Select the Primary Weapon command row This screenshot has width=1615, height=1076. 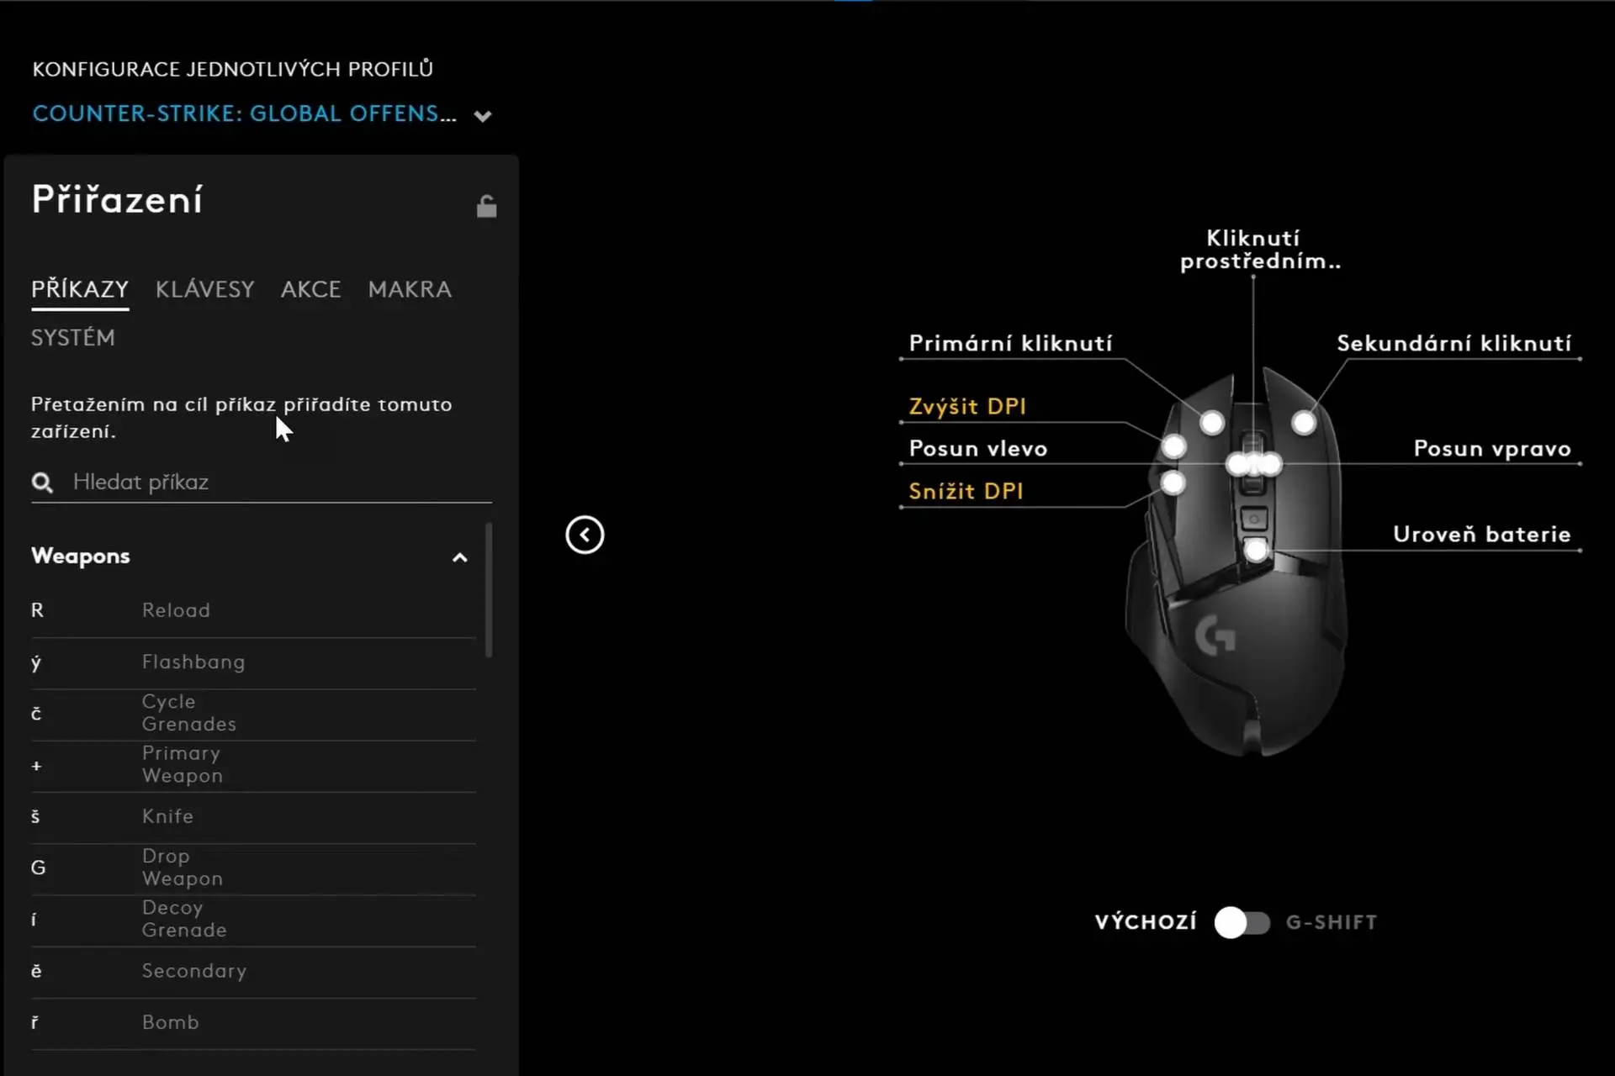click(253, 766)
